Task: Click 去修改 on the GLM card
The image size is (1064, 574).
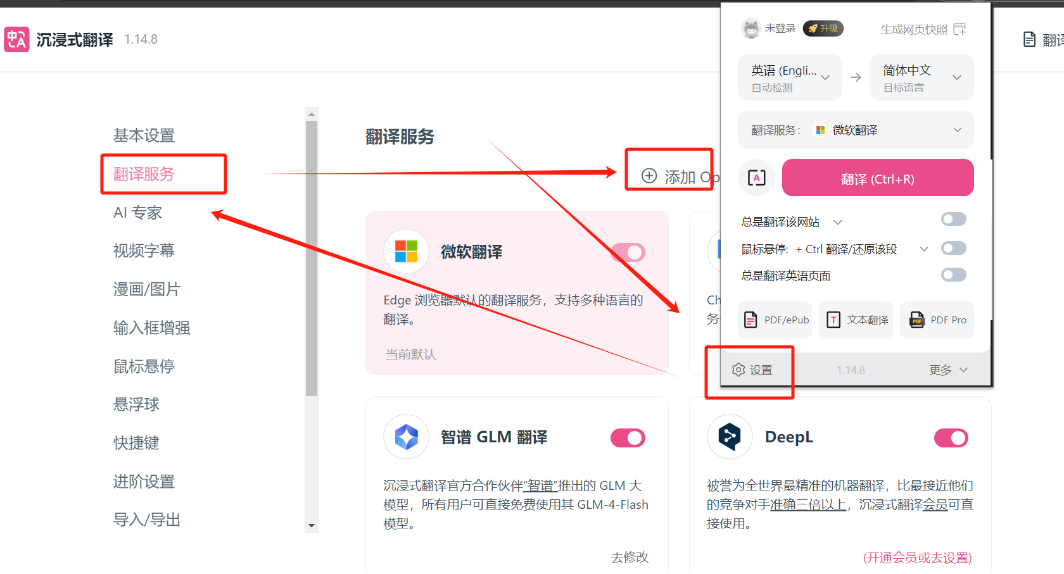Action: click(x=630, y=557)
